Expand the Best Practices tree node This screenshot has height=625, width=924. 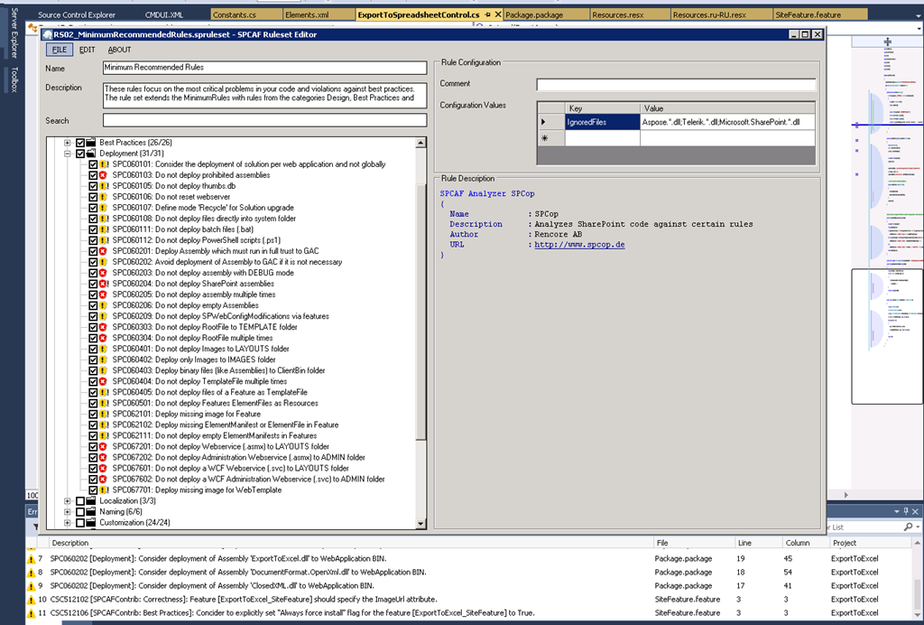coord(68,143)
